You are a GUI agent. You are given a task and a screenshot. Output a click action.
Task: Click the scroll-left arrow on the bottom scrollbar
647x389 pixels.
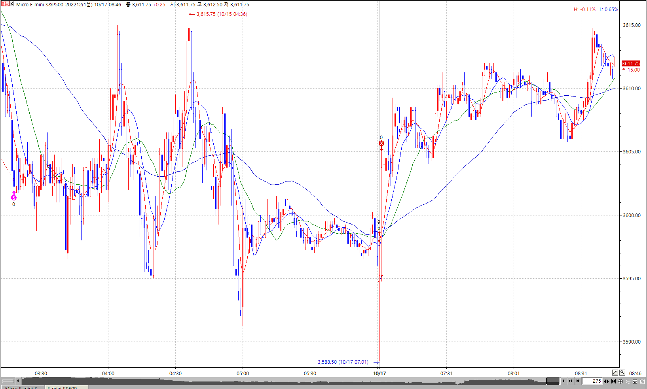18,381
